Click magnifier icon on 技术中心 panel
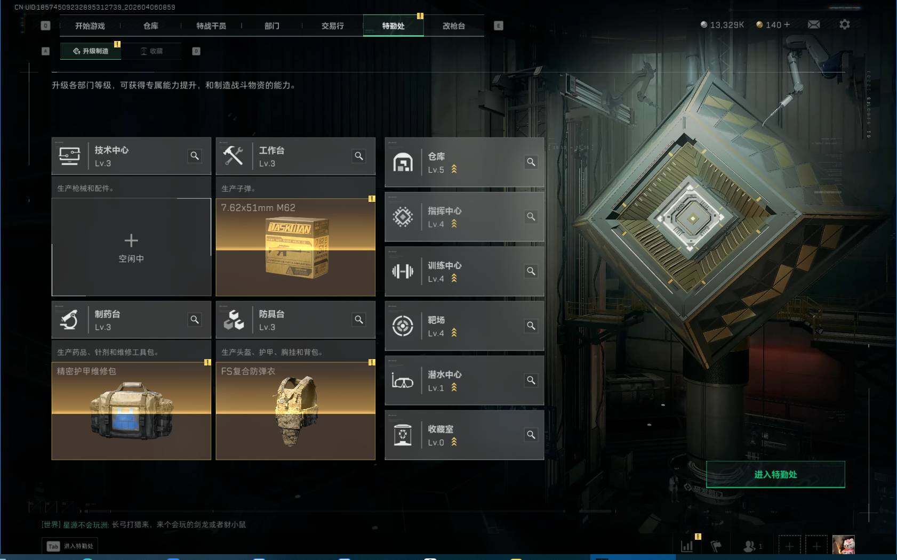Image resolution: width=897 pixels, height=560 pixels. (x=195, y=156)
